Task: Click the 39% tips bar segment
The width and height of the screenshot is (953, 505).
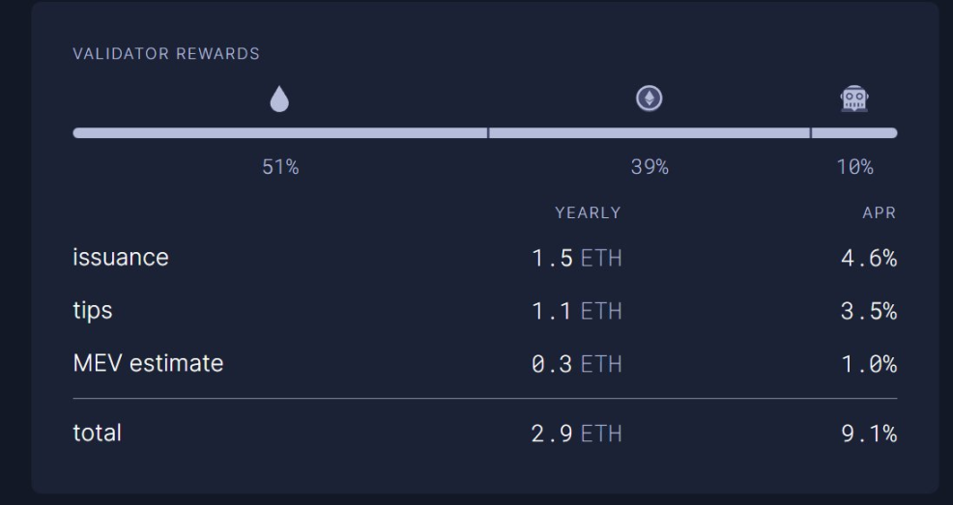Action: click(x=650, y=132)
